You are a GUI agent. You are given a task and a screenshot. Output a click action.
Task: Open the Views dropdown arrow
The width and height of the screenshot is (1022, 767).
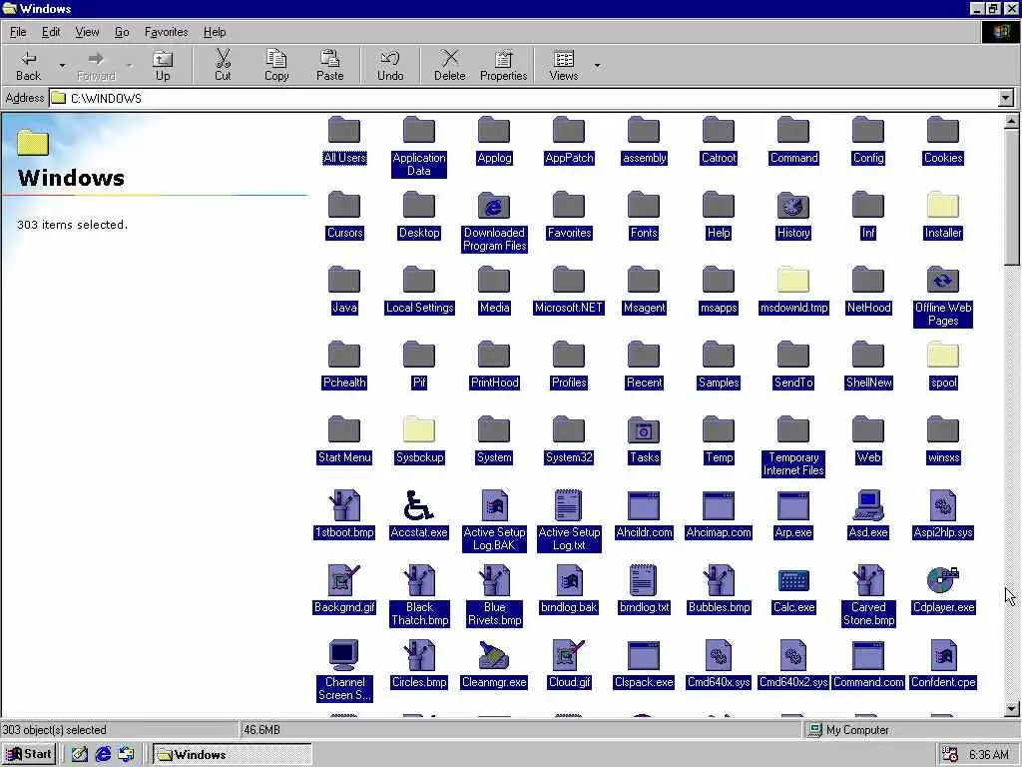(x=597, y=66)
